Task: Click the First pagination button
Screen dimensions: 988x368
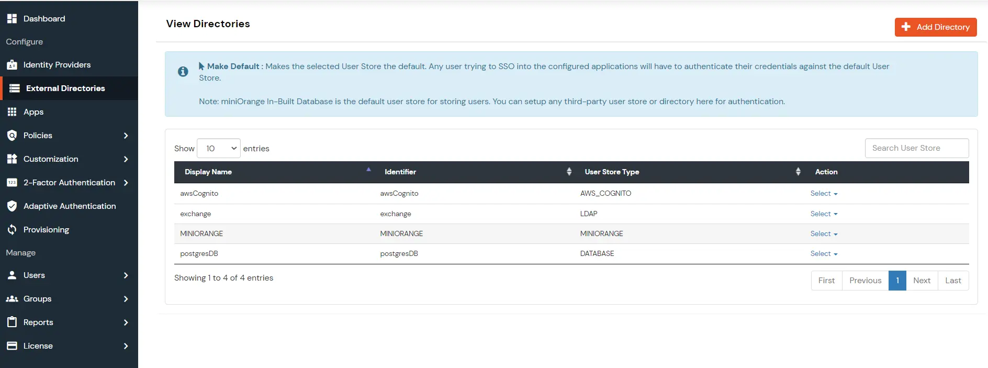Action: tap(826, 281)
